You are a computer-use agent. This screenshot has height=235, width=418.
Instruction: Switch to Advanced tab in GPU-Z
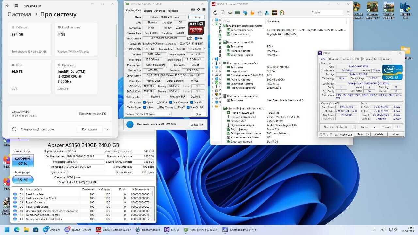(160, 11)
